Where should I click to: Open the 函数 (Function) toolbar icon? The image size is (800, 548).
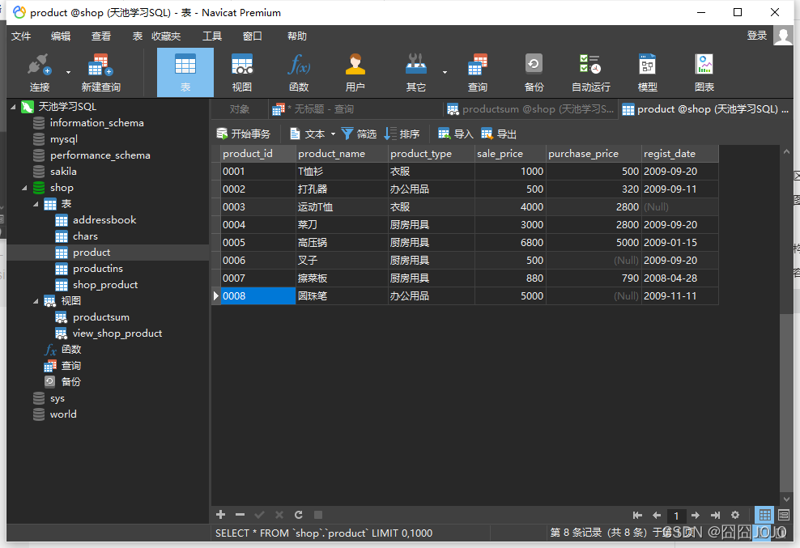[x=299, y=73]
